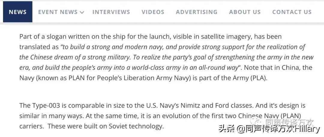This screenshot has width=324, height=137.
Task: Click the italic translated slogan quote
Action: pos(166,57)
